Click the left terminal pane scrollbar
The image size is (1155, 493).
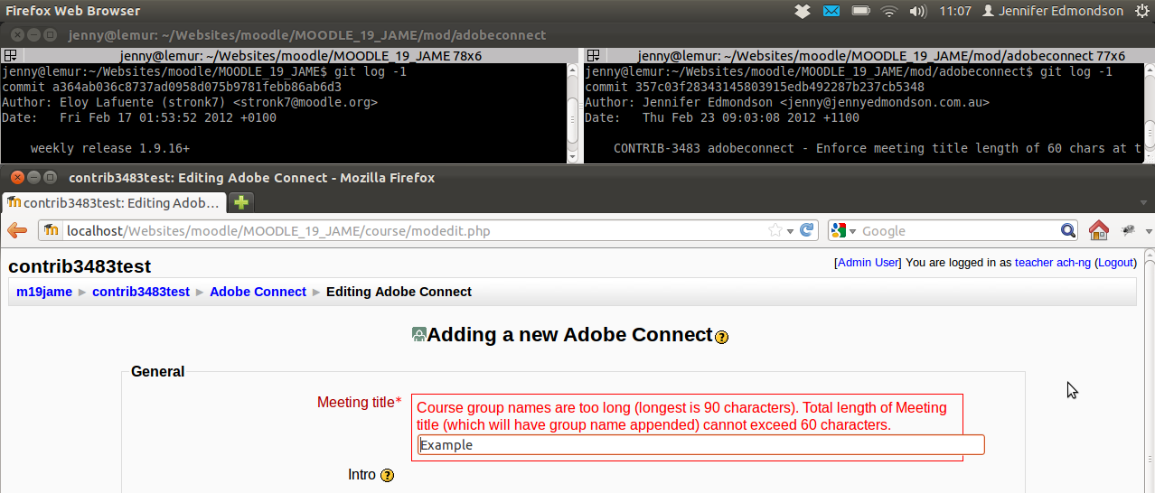pos(571,112)
